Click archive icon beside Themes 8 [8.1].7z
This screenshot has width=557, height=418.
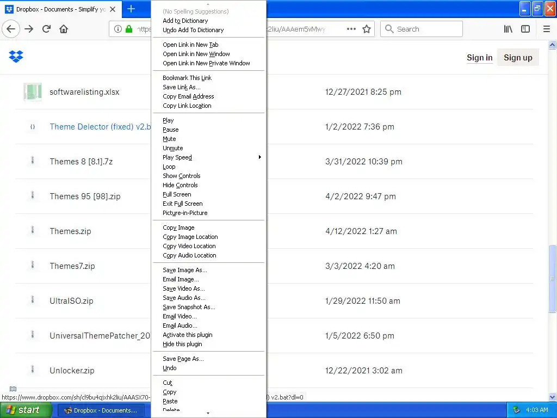(33, 161)
